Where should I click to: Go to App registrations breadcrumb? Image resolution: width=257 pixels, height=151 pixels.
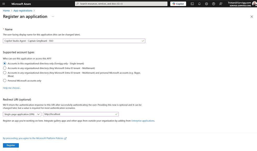[23, 11]
